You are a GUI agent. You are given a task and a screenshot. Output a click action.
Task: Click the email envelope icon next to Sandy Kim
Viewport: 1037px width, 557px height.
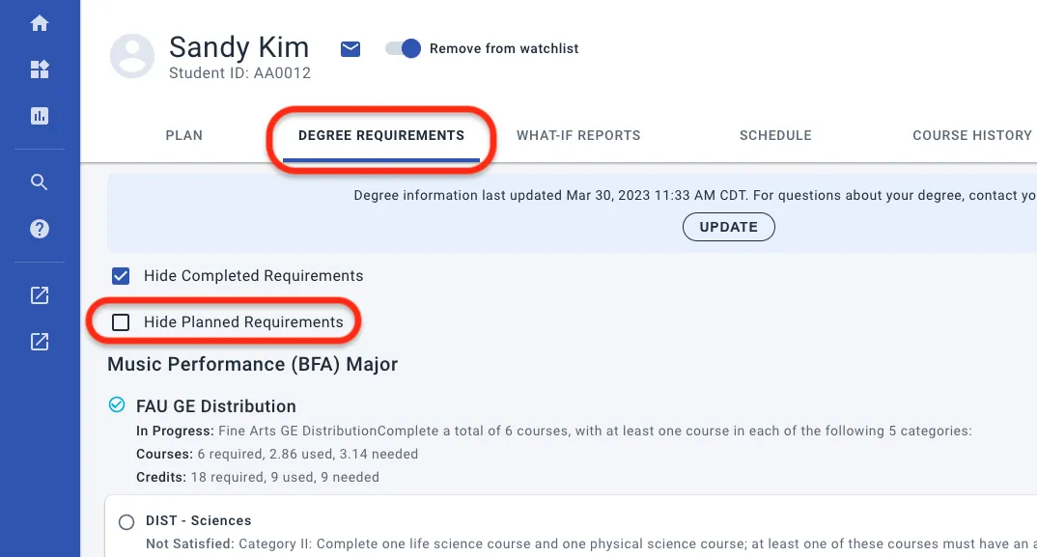click(x=350, y=49)
